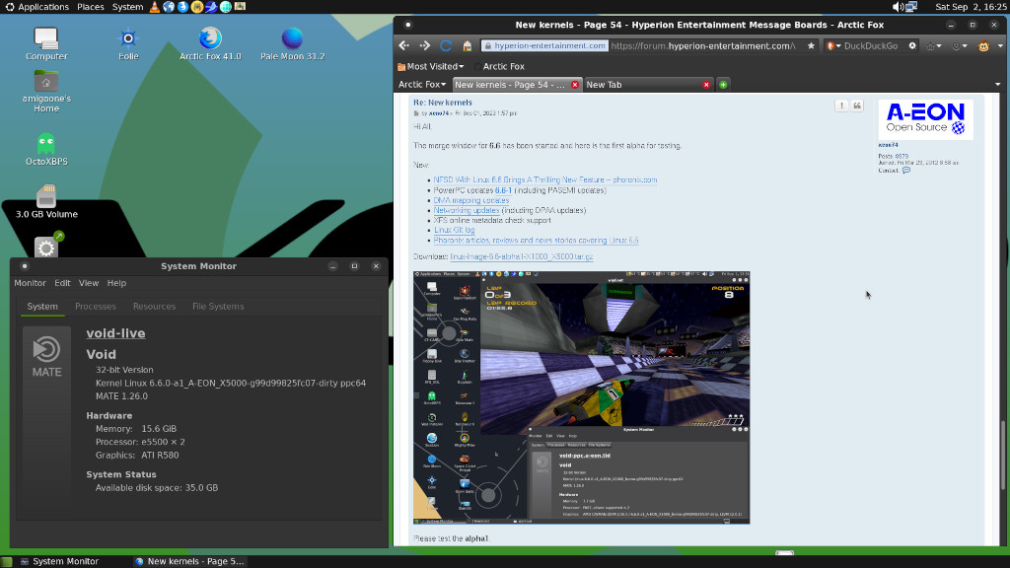Open the OctoXBPS desktop icon
The width and height of the screenshot is (1010, 568).
pos(46,149)
